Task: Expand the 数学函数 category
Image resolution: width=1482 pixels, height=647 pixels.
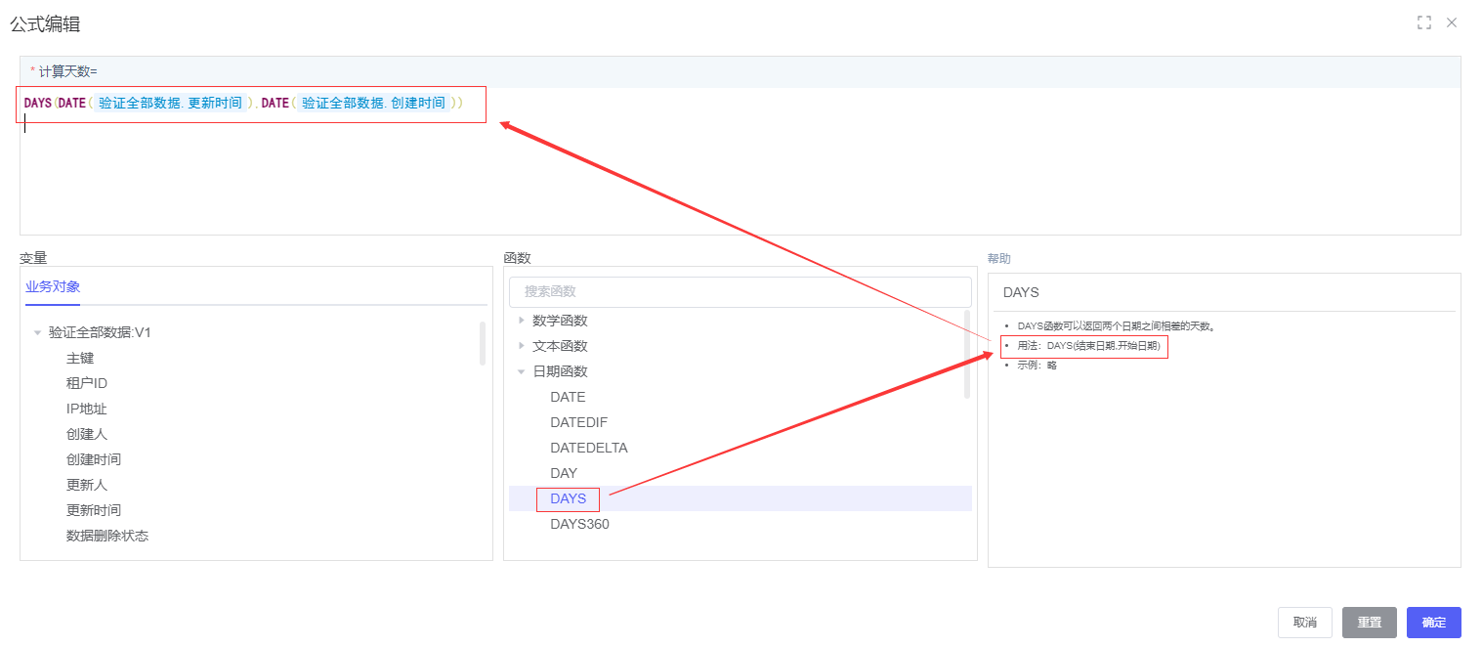Action: 522,321
